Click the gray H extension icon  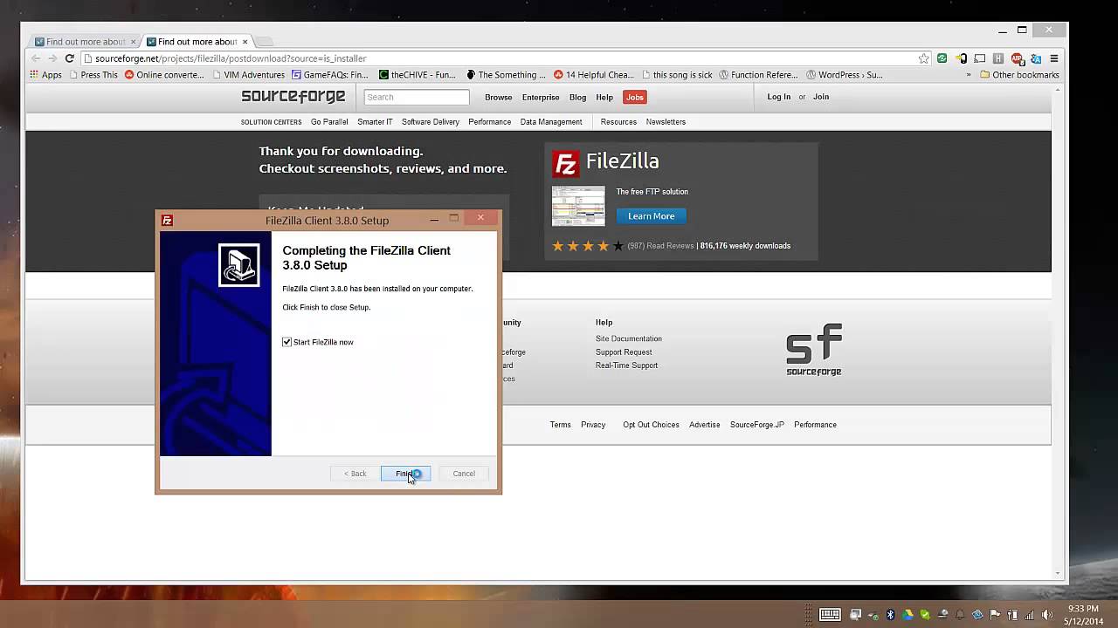[998, 58]
